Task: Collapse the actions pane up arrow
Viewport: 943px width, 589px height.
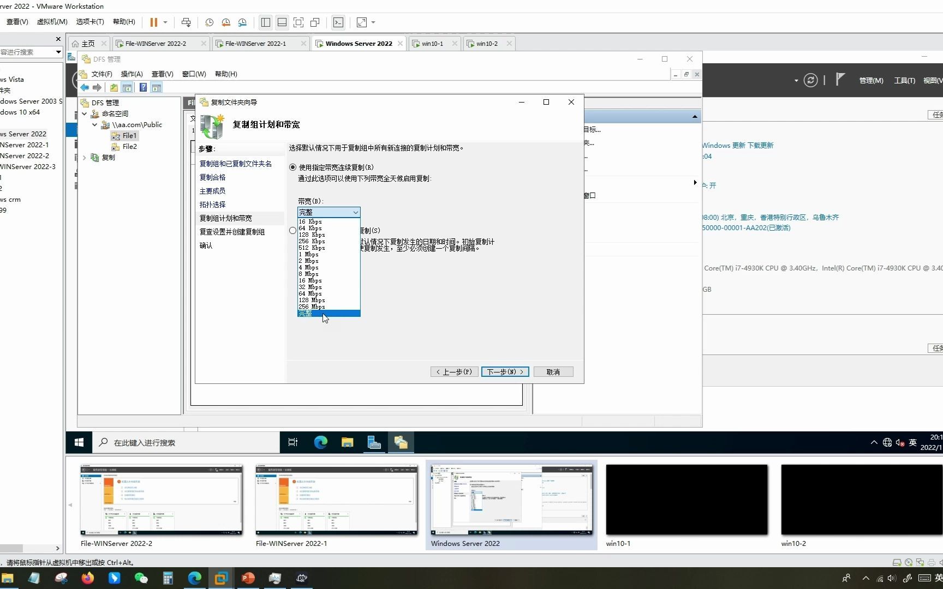Action: click(695, 116)
